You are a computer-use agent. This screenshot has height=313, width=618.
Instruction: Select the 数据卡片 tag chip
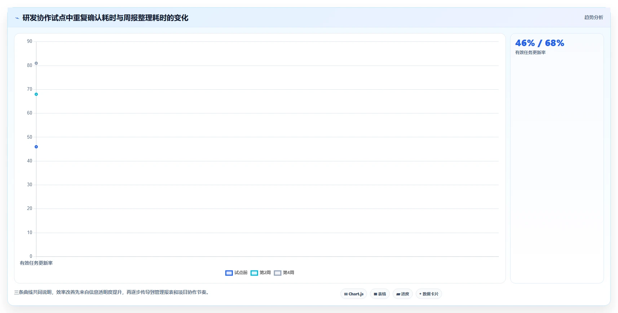point(429,294)
